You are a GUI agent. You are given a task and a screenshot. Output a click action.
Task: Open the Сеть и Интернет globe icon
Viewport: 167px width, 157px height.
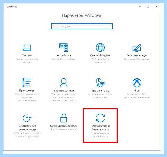point(100,48)
